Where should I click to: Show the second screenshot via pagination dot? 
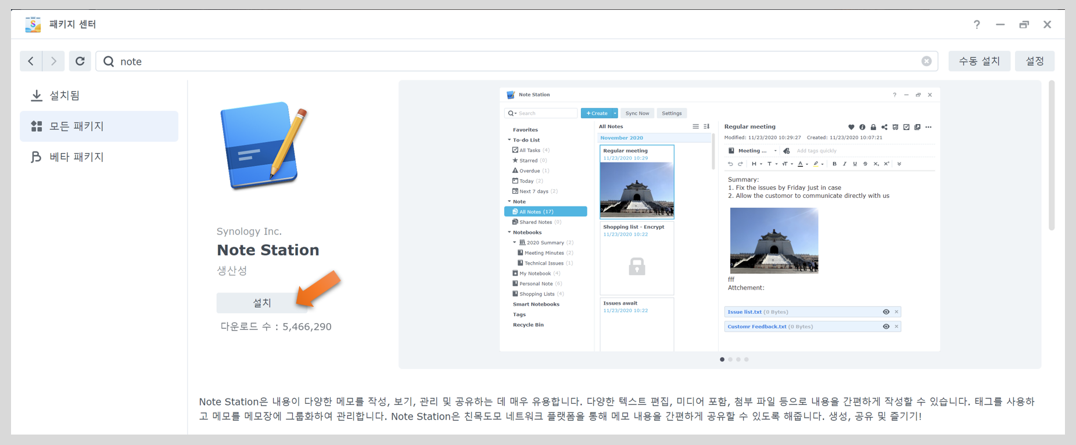730,360
